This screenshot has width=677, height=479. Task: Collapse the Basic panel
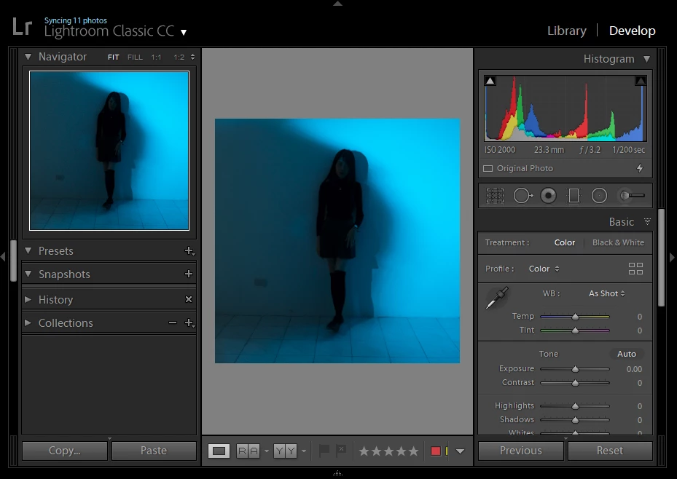(647, 221)
